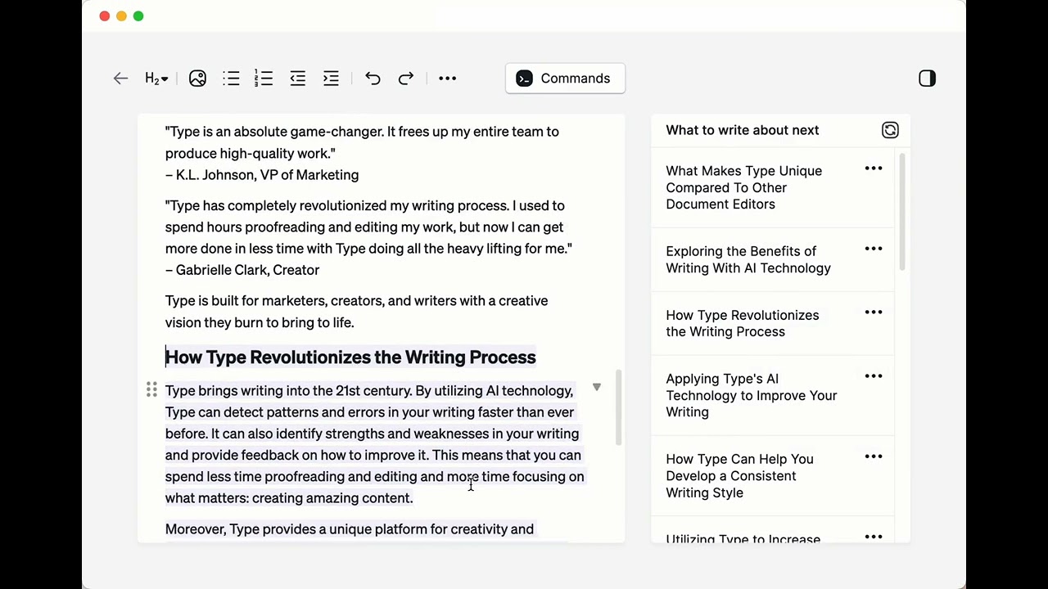Viewport: 1048px width, 589px height.
Task: Apply numbered list formatting
Action: coord(264,79)
